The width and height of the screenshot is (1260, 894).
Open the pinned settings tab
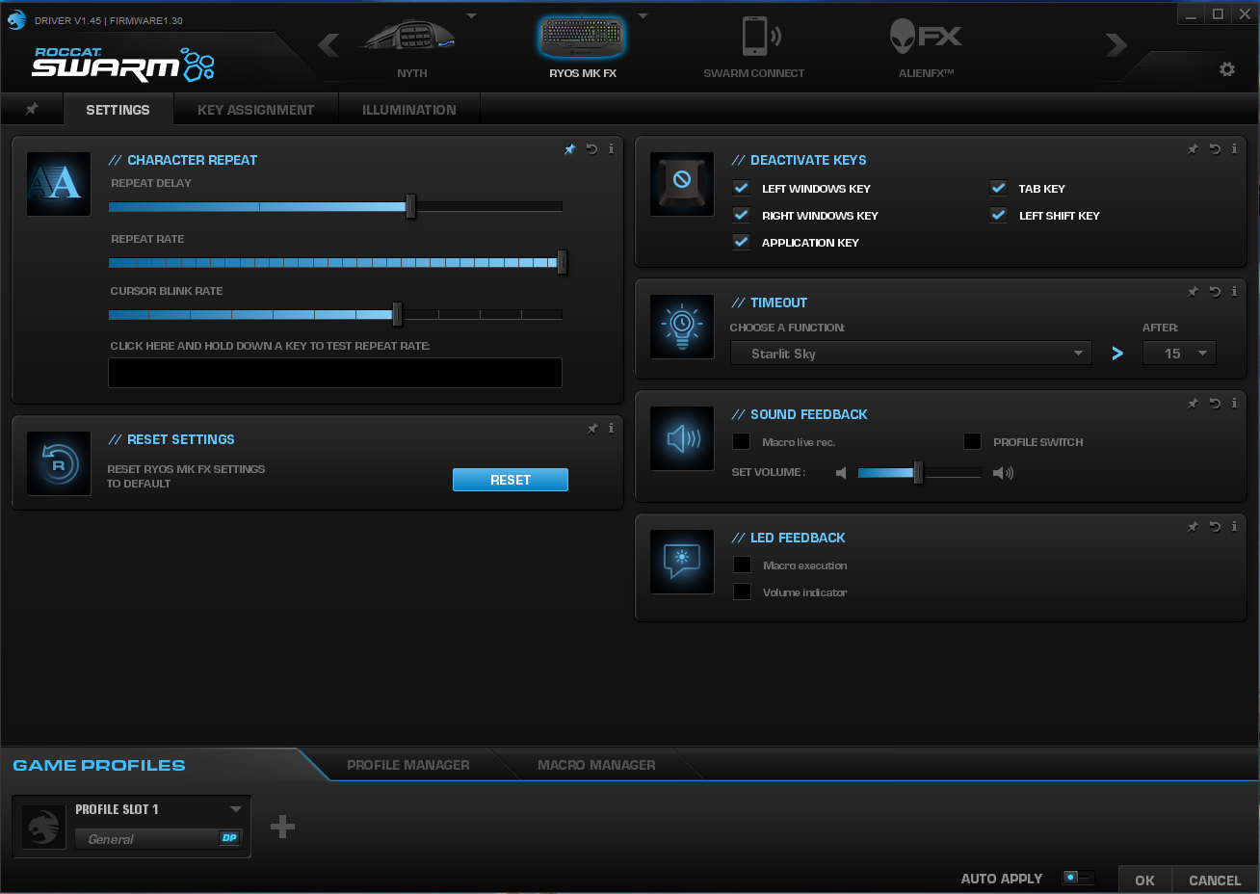32,109
